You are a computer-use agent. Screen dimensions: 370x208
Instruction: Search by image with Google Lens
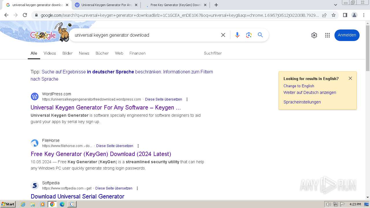pos(249,35)
